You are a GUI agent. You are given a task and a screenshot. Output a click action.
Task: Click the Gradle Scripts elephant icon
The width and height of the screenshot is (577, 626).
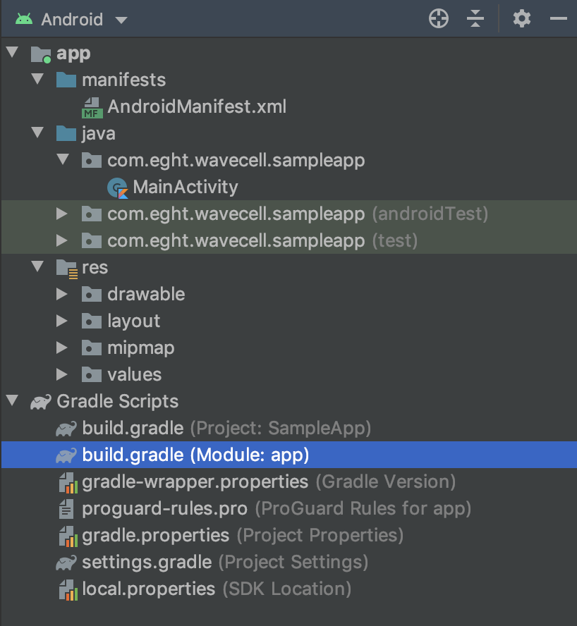[x=41, y=402]
